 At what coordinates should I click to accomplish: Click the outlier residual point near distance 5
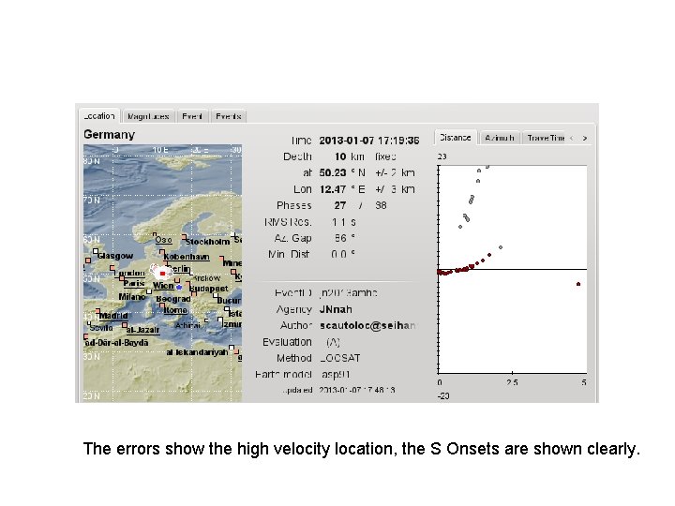pyautogui.click(x=578, y=284)
